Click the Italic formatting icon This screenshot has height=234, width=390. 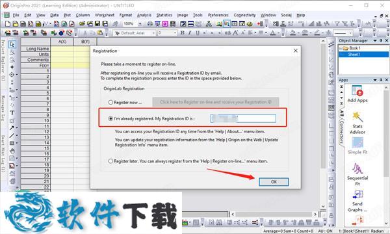[190, 32]
